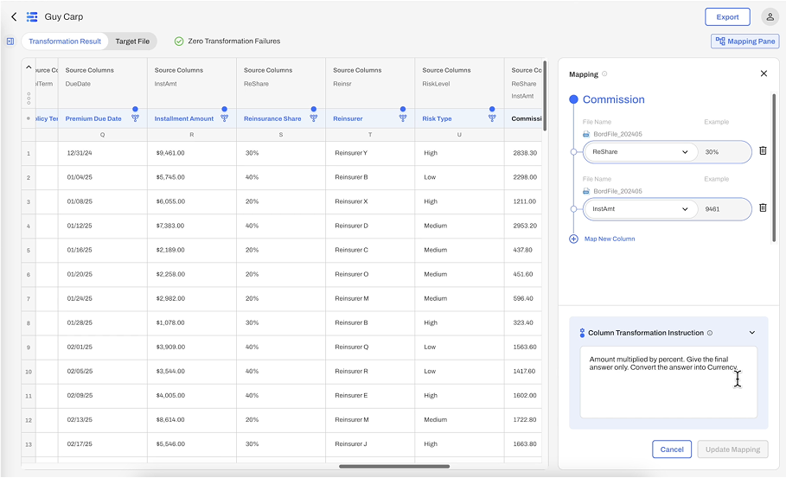Screen dimensions: 786x478
Task: Close the Mapping panel
Action: tap(764, 74)
